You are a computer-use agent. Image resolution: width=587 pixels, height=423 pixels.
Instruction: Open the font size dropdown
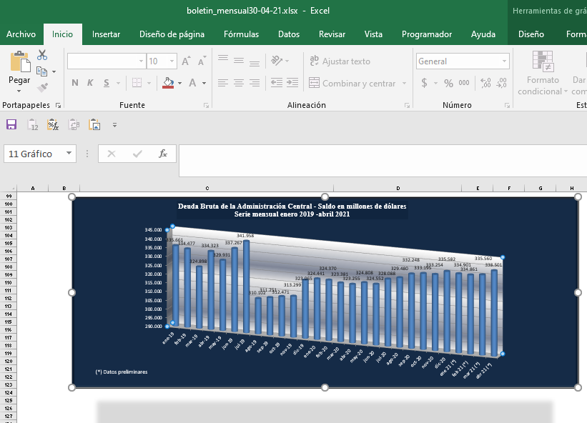pyautogui.click(x=172, y=61)
